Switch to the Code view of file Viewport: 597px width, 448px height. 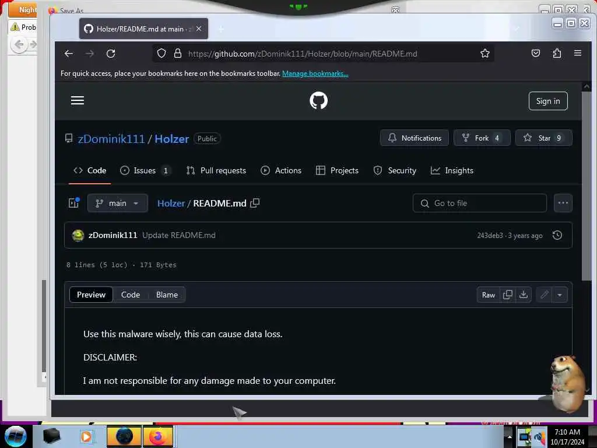pos(131,295)
